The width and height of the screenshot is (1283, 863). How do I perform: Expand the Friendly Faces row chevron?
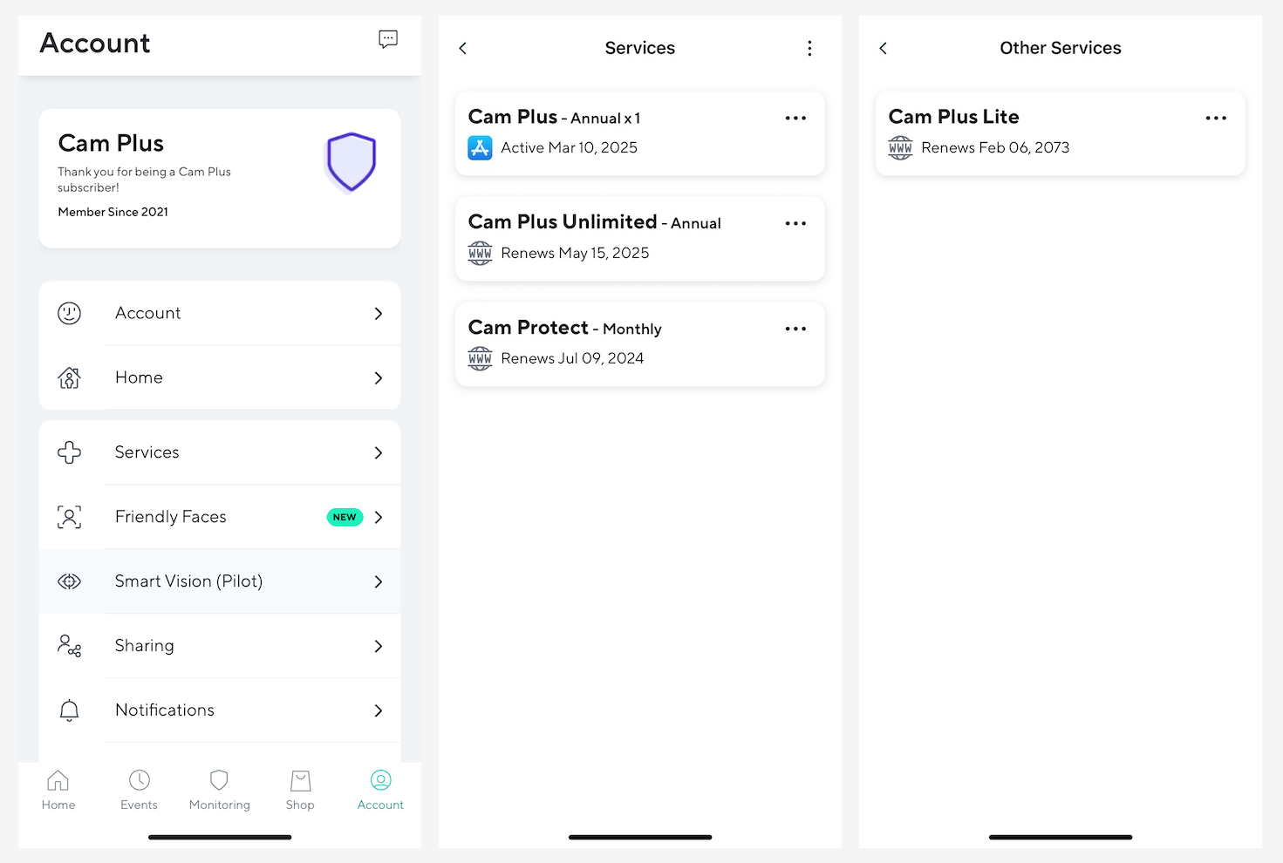point(379,517)
